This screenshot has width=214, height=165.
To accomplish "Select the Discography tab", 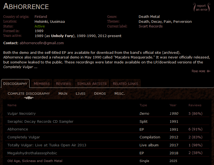I will coord(15,83).
